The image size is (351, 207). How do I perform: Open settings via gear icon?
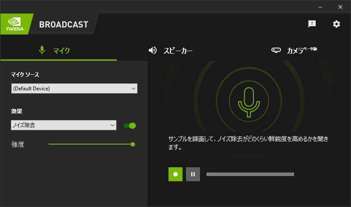336,24
